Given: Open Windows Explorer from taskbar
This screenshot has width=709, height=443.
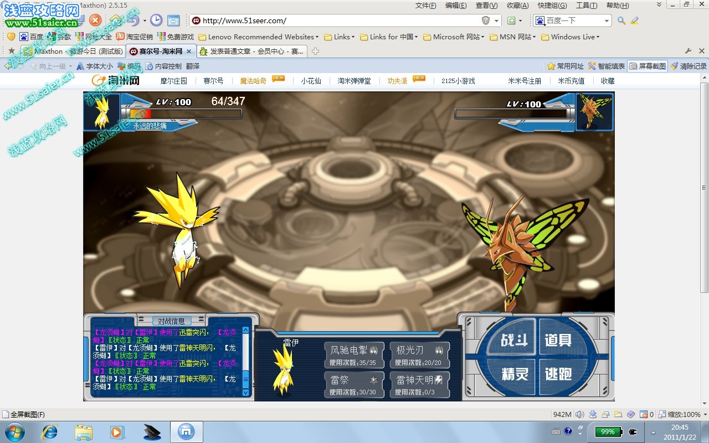Looking at the screenshot, I should (84, 431).
